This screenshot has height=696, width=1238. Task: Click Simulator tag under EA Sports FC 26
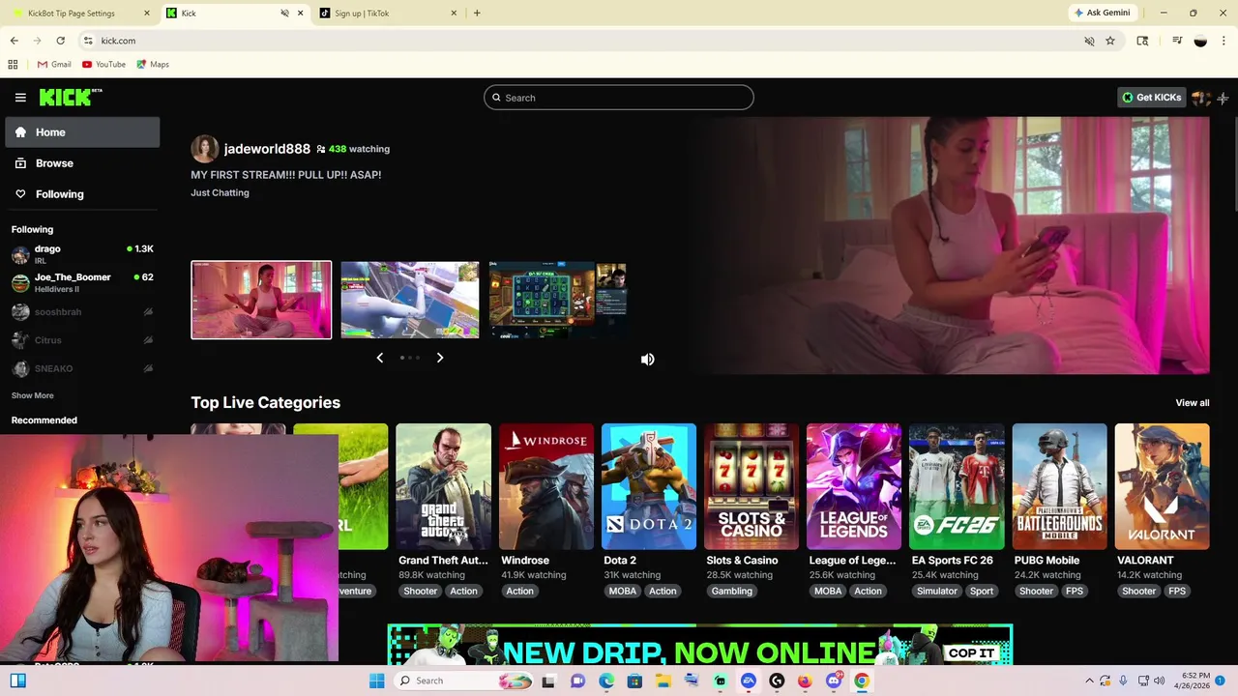pos(937,591)
